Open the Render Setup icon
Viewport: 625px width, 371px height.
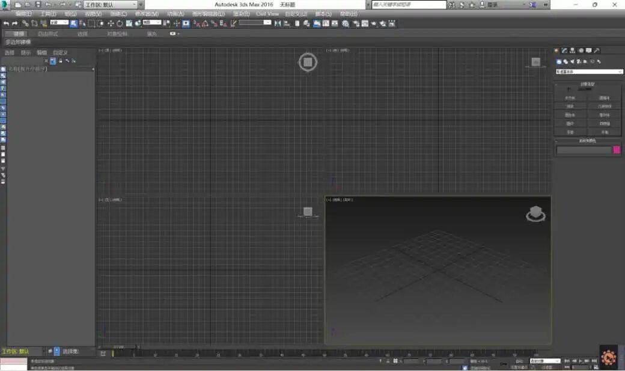(356, 23)
